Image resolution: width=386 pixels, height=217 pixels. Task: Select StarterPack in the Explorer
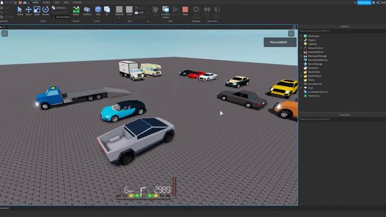pos(314,72)
